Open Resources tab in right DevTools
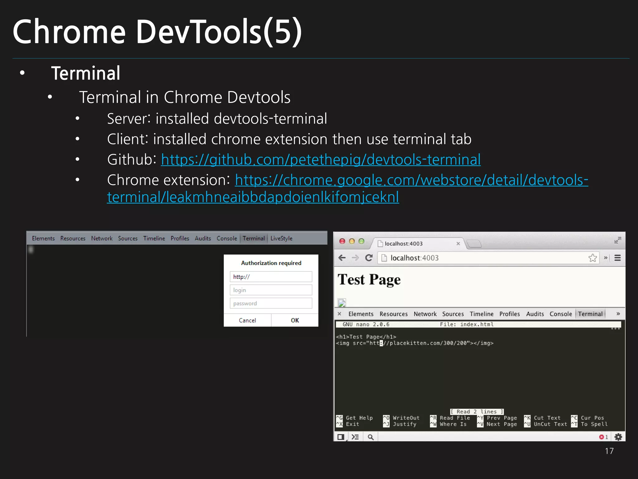The height and width of the screenshot is (479, 638). tap(393, 314)
